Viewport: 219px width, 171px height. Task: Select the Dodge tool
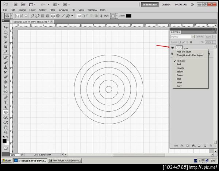5,92
